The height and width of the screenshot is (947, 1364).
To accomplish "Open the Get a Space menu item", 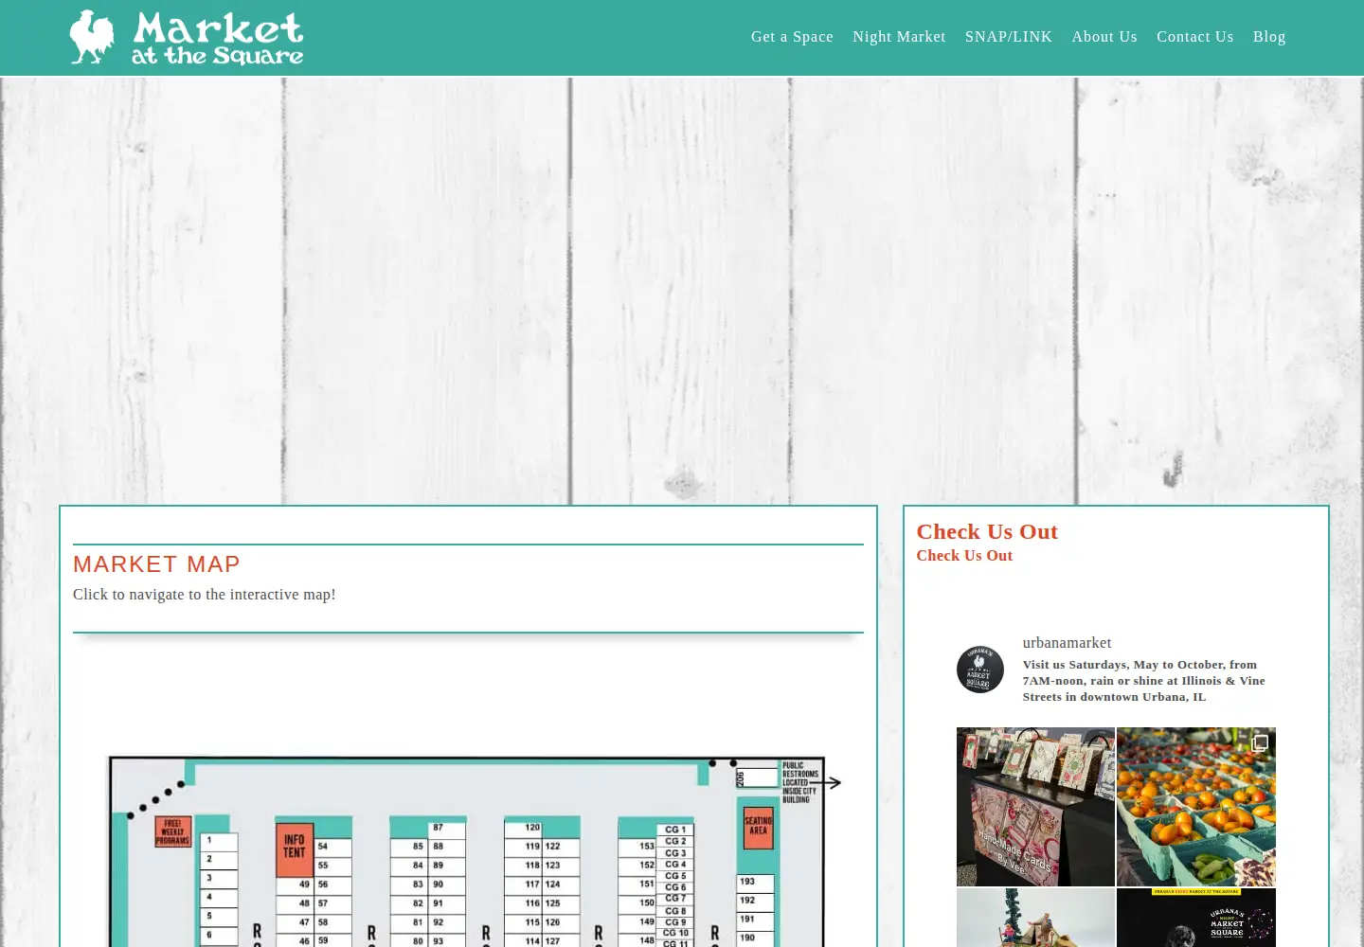I will (x=792, y=37).
